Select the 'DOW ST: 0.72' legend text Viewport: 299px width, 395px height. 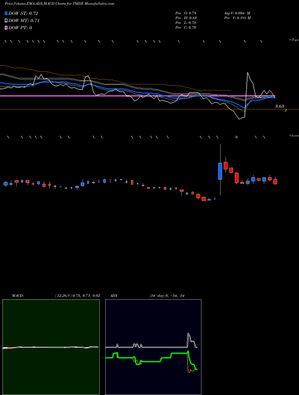23,13
